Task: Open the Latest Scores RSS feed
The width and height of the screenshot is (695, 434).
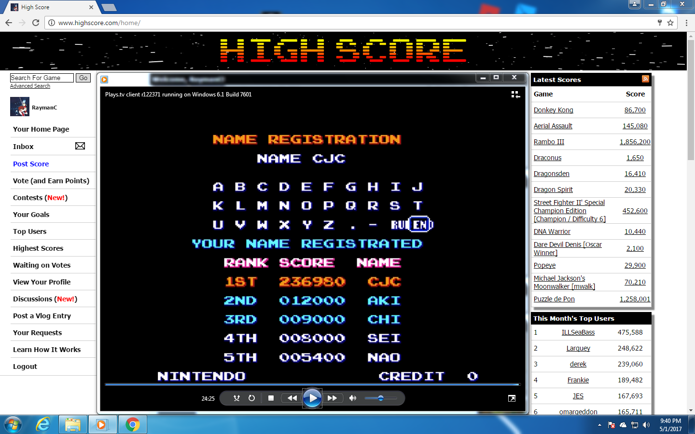Action: pos(645,79)
